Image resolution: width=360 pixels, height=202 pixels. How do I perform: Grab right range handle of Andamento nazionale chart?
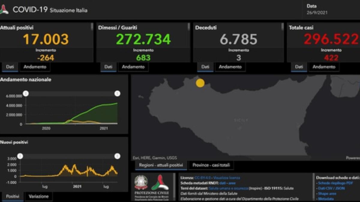[117, 94]
